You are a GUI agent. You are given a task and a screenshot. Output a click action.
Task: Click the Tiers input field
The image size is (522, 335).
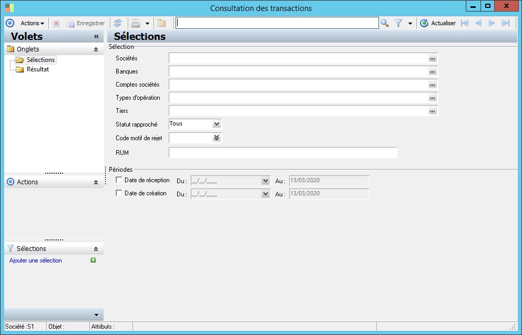(298, 111)
